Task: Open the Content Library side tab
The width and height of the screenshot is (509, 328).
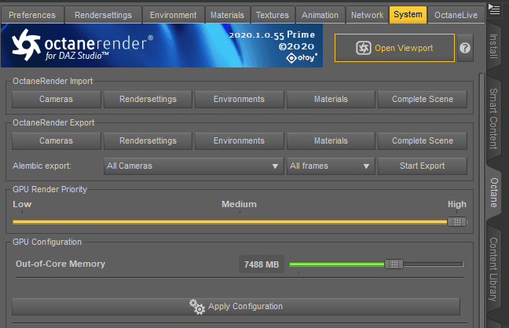Action: [x=493, y=269]
